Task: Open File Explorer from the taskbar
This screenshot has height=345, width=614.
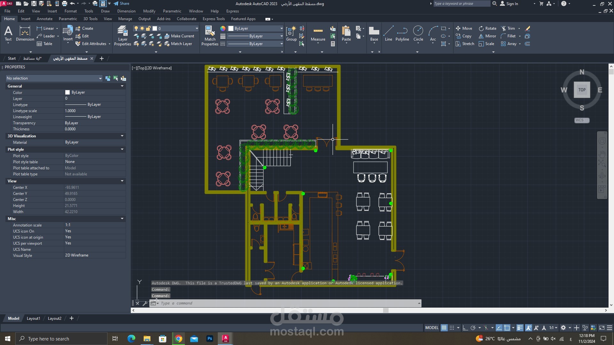Action: click(x=147, y=339)
